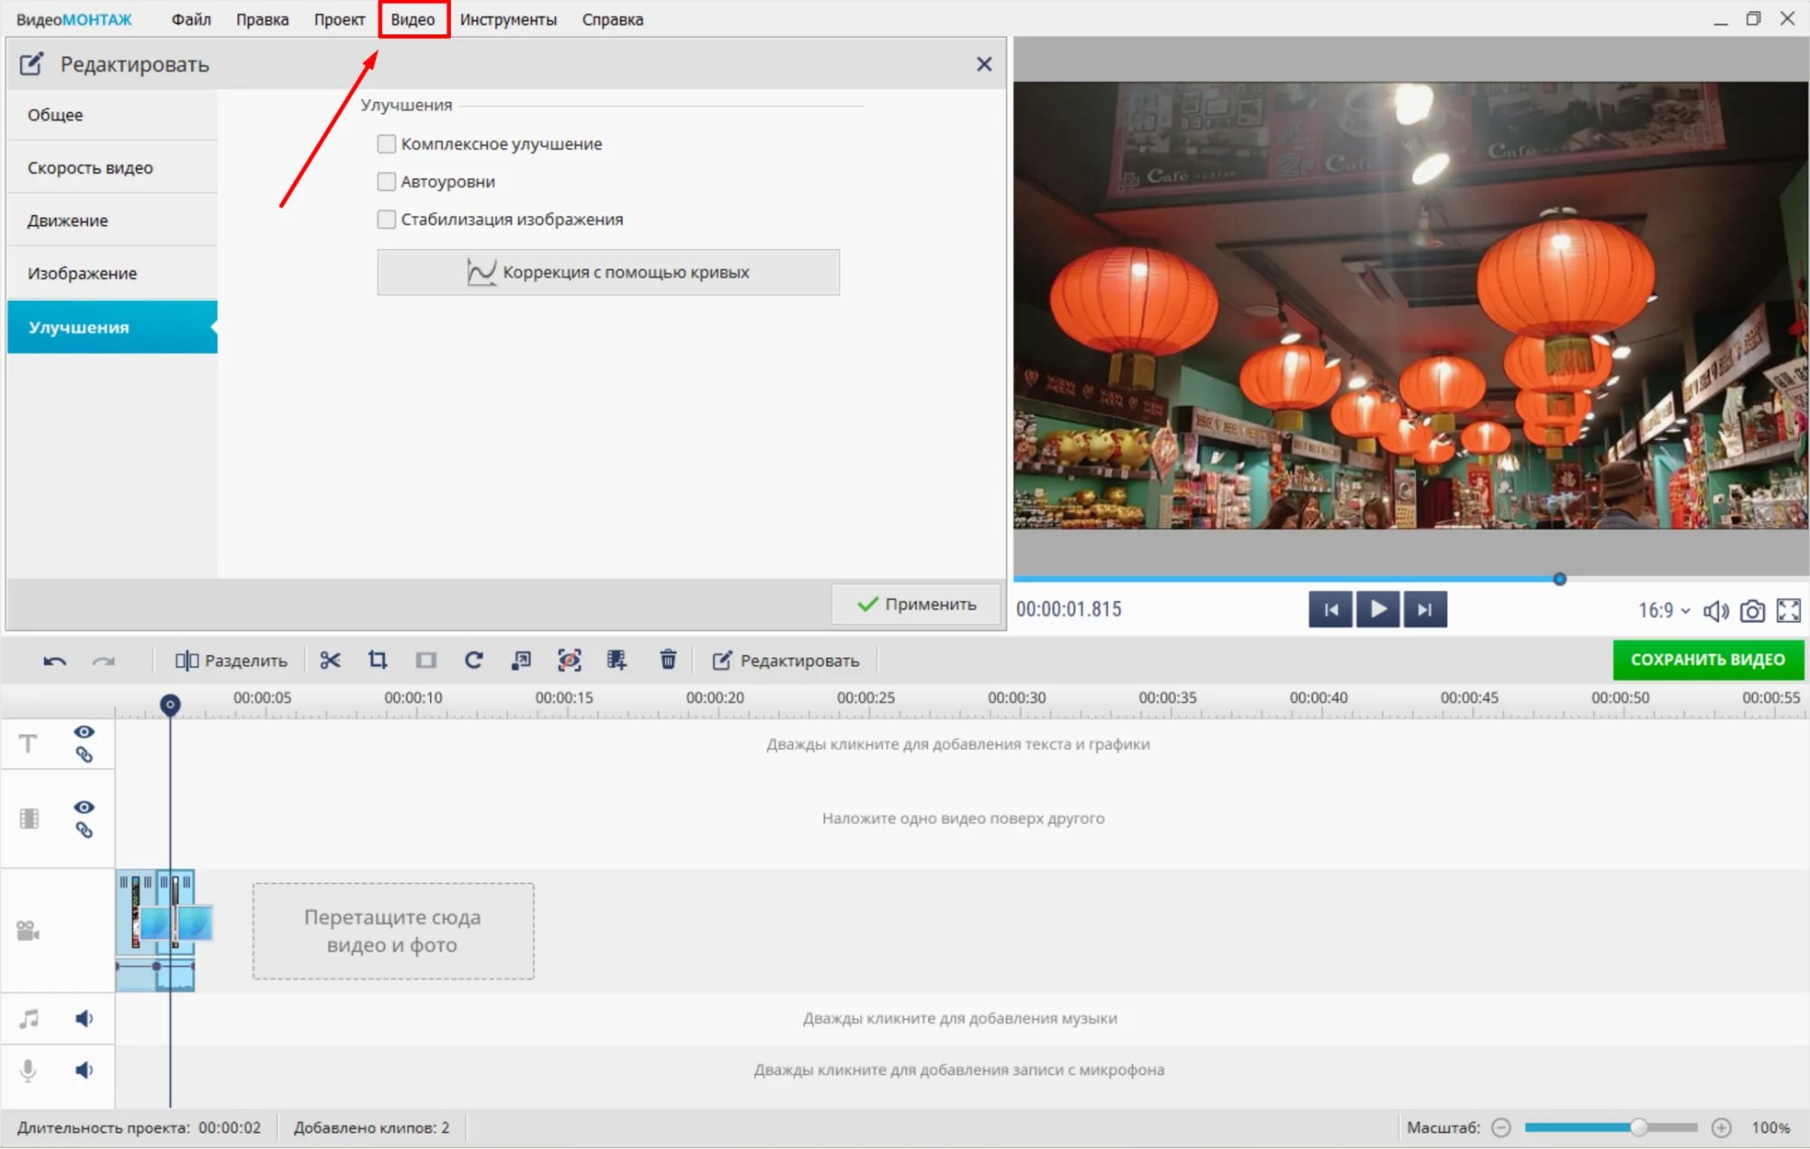Open the Справка menu
The width and height of the screenshot is (1810, 1149).
(613, 19)
